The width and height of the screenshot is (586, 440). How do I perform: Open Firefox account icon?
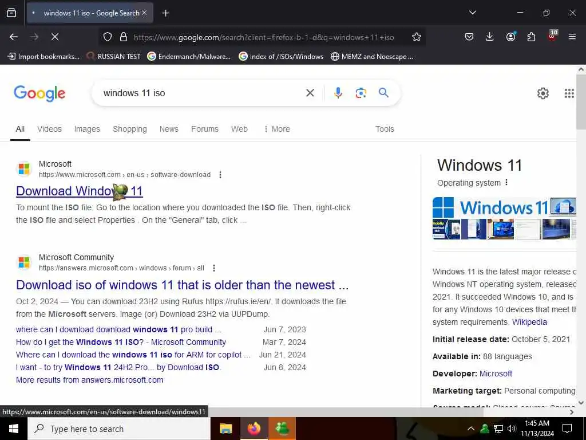pos(510,37)
